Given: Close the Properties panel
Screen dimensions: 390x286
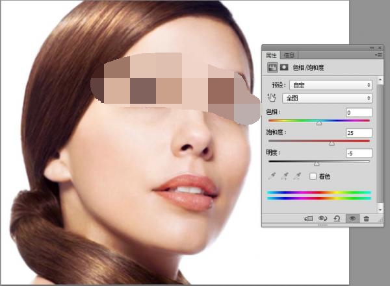Looking at the screenshot, I should pos(380,48).
